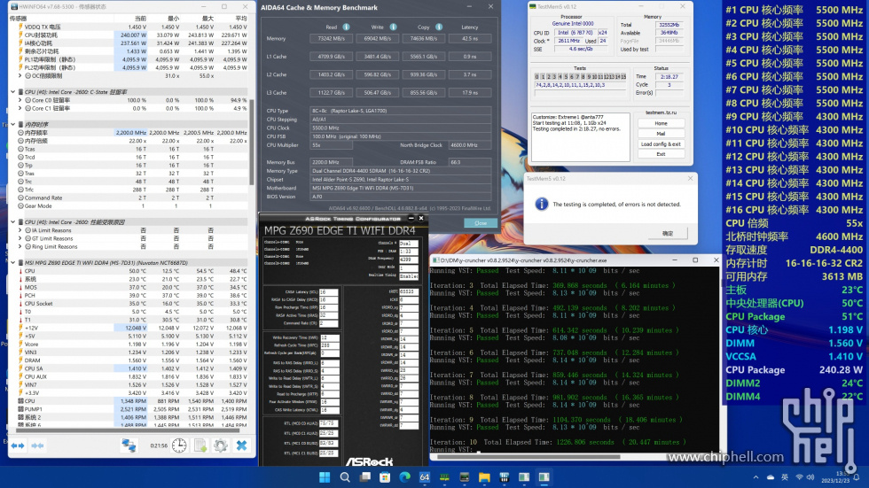Screen dimensions: 869x488
Task: Collapse the memory timings group in HWiNFO64
Action: pos(12,125)
